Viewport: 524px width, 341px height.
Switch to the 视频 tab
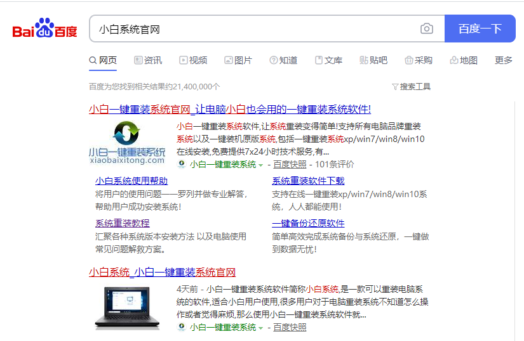pyautogui.click(x=193, y=60)
